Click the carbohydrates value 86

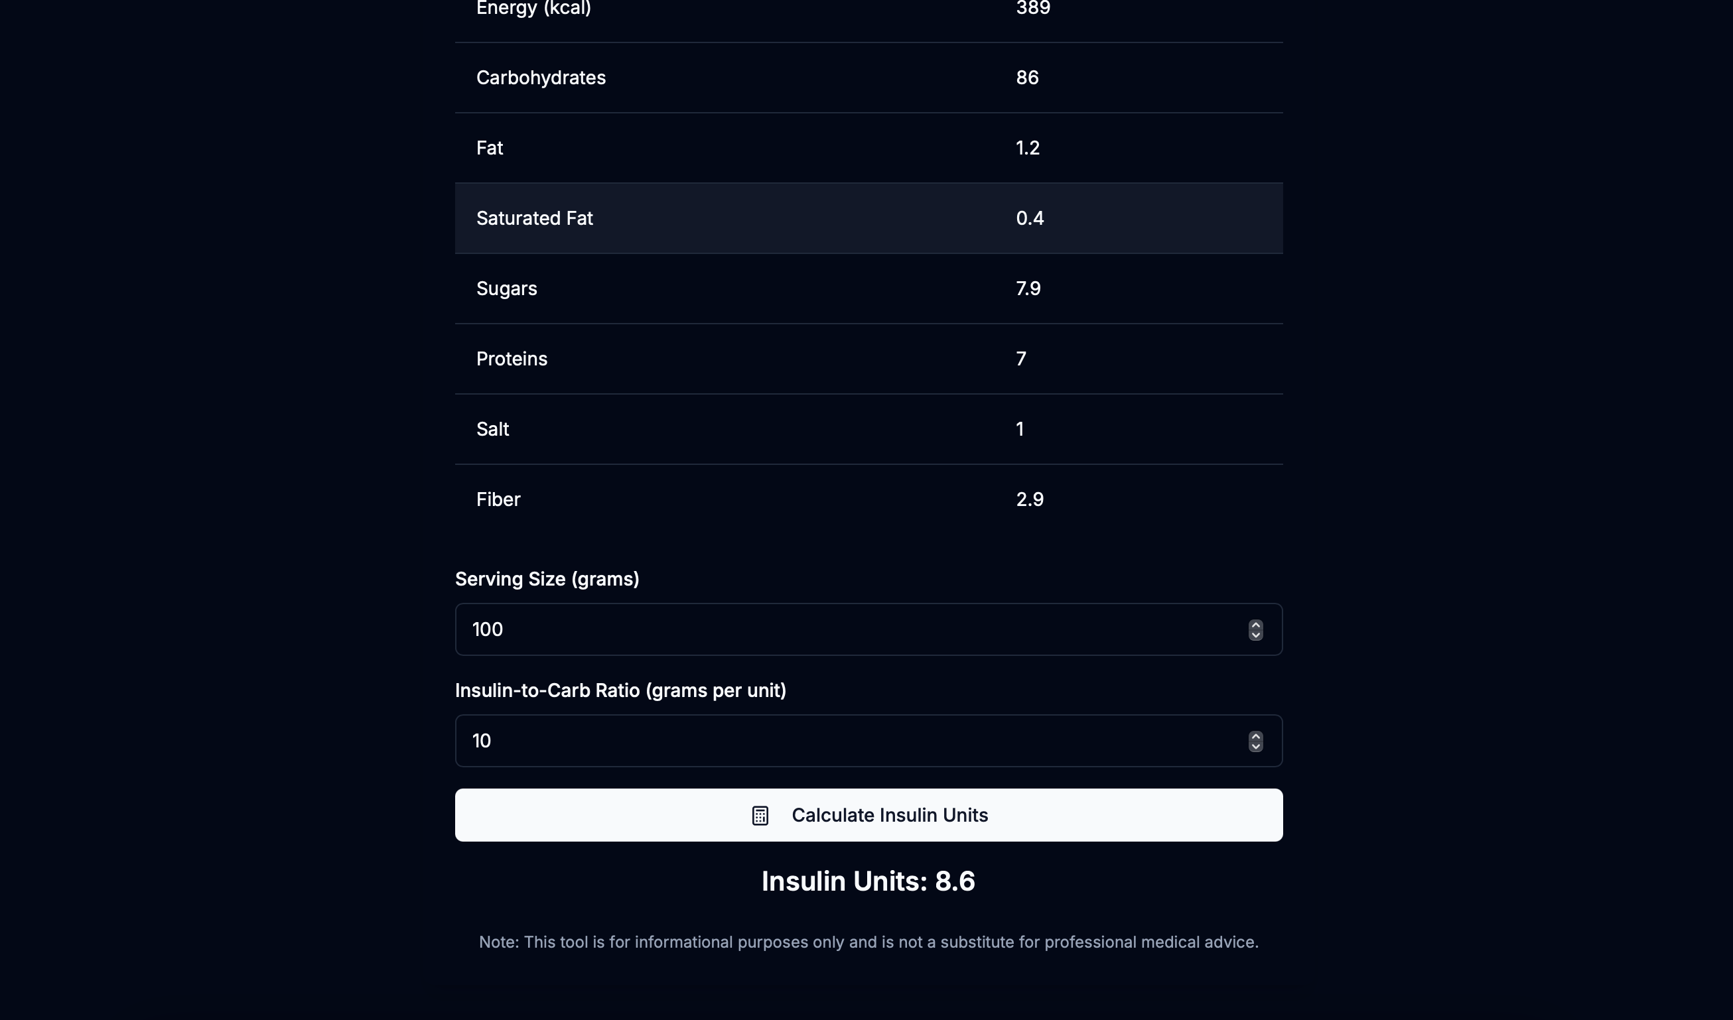pos(1027,78)
